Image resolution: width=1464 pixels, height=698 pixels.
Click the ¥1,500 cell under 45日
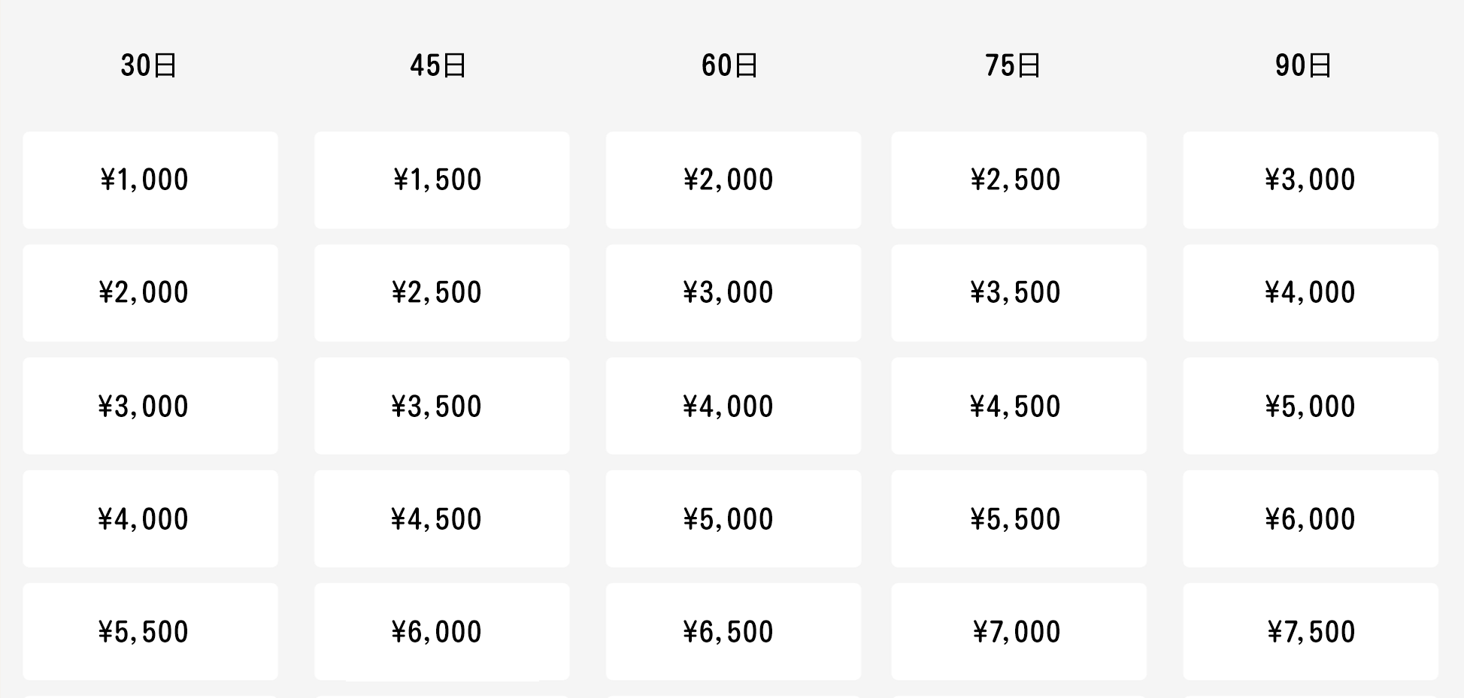click(x=442, y=180)
